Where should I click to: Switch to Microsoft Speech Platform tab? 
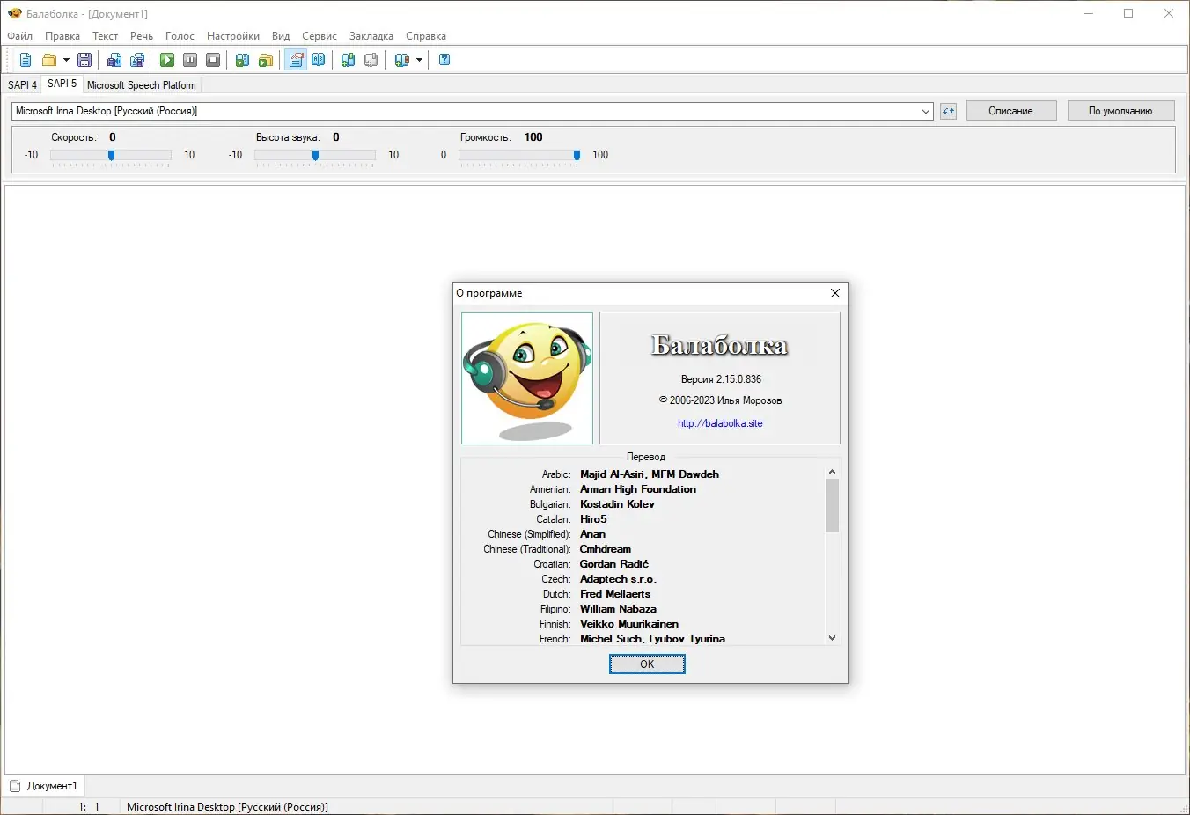coord(142,85)
